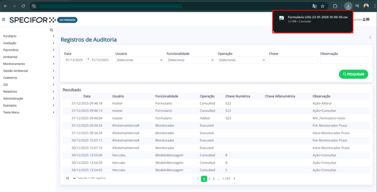
Task: Go to results page 3
Action: click(213, 179)
